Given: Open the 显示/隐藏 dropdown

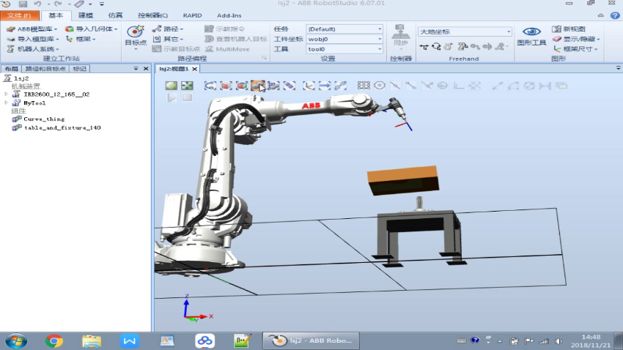Looking at the screenshot, I should [x=576, y=39].
